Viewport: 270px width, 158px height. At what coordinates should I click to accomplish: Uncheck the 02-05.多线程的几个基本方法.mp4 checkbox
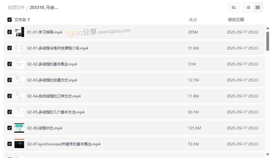pyautogui.click(x=10, y=112)
